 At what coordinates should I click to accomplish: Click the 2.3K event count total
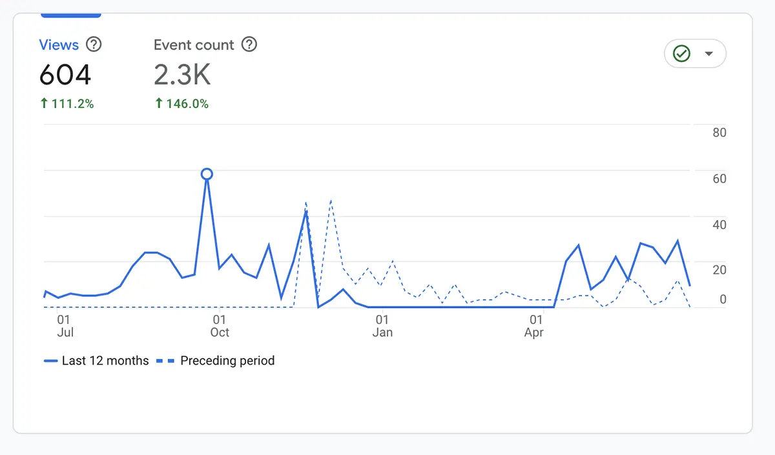coord(182,75)
